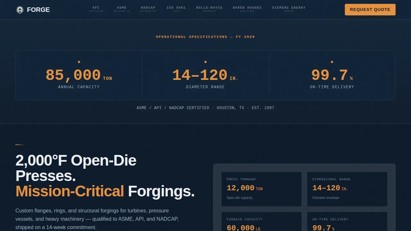
Task: Select the Dimensional Range 14–120 IN. card
Action: pyautogui.click(x=347, y=189)
